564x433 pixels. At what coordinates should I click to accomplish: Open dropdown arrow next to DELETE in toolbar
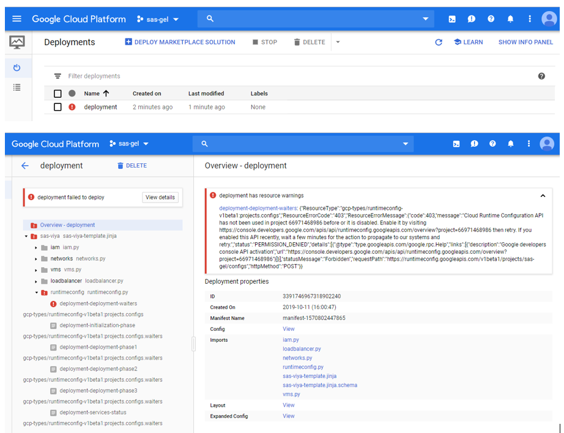338,42
